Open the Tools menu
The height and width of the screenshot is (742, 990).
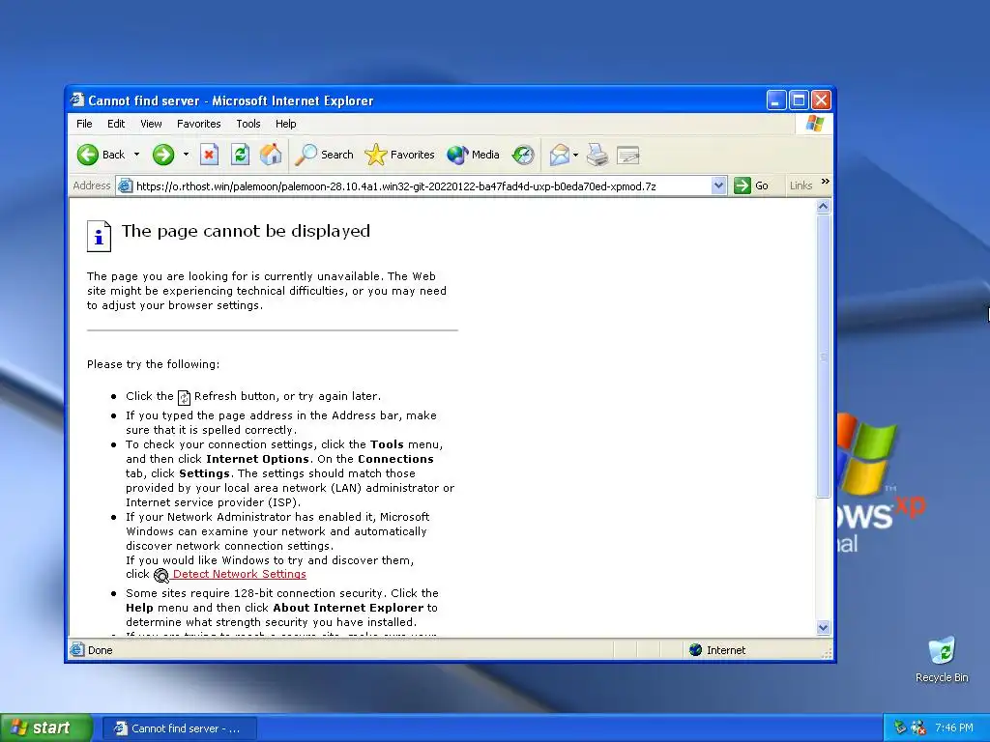pos(248,124)
